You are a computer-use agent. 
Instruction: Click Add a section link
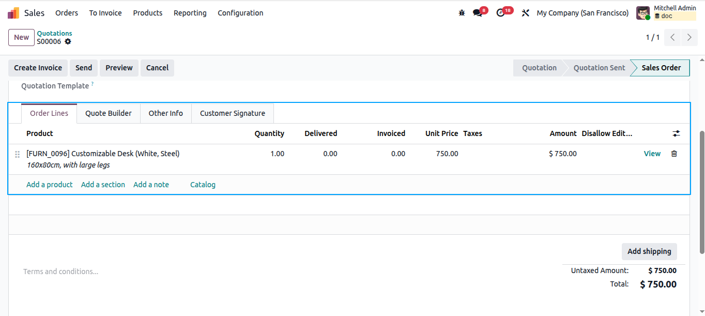coord(103,185)
